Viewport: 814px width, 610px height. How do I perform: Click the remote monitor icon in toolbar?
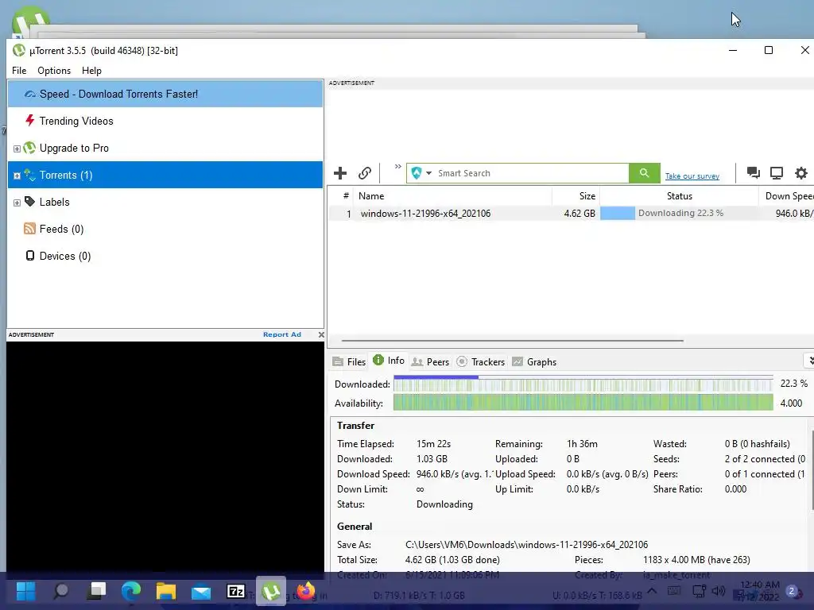[777, 172]
